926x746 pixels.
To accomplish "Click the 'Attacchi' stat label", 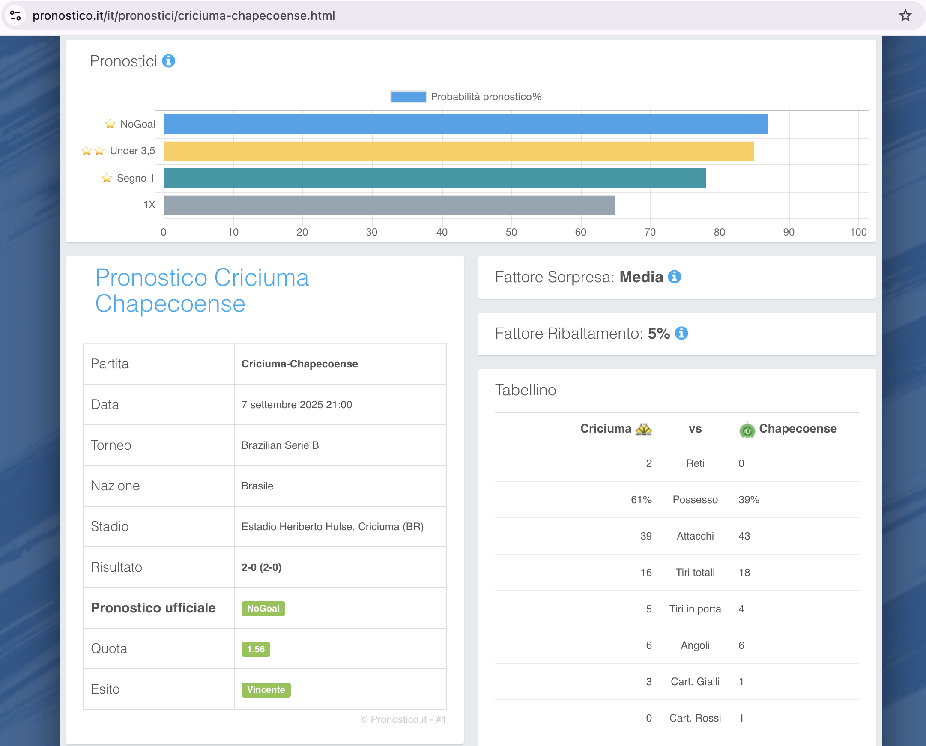I will point(695,536).
